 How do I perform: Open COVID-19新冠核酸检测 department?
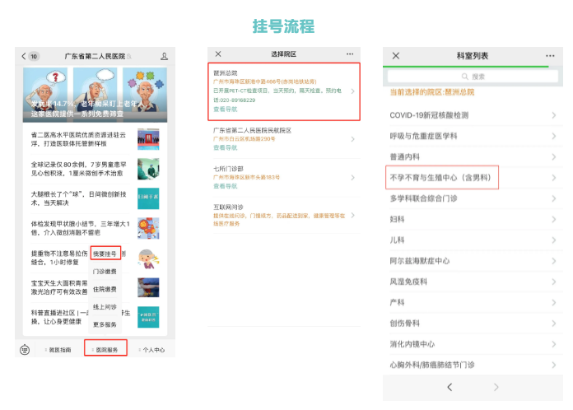point(473,115)
